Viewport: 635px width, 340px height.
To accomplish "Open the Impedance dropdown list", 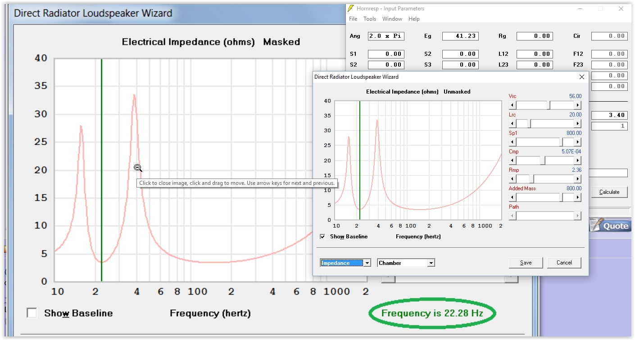I will (367, 263).
